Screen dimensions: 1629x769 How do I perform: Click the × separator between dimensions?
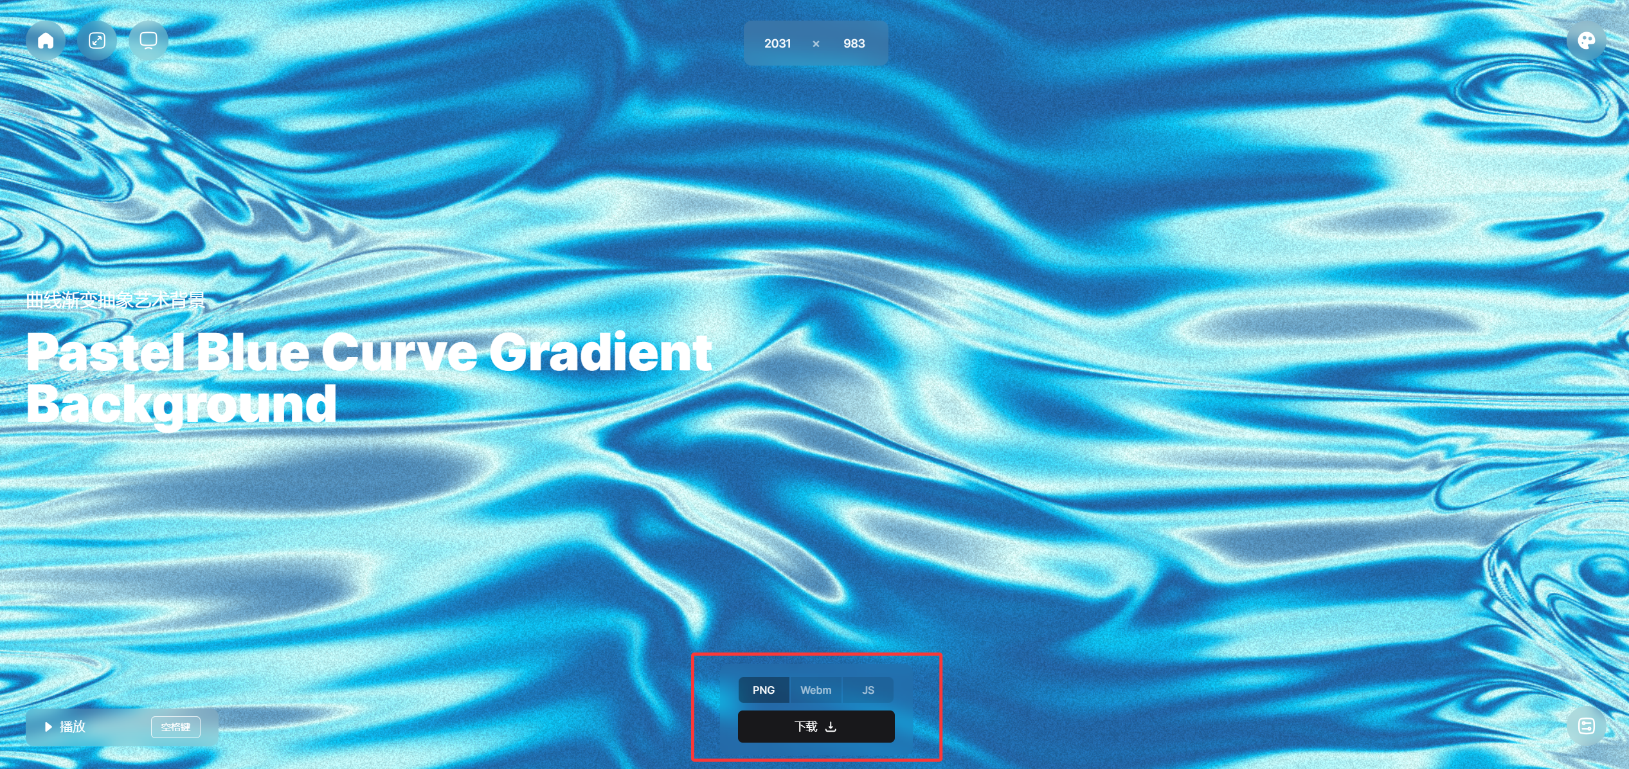(816, 44)
